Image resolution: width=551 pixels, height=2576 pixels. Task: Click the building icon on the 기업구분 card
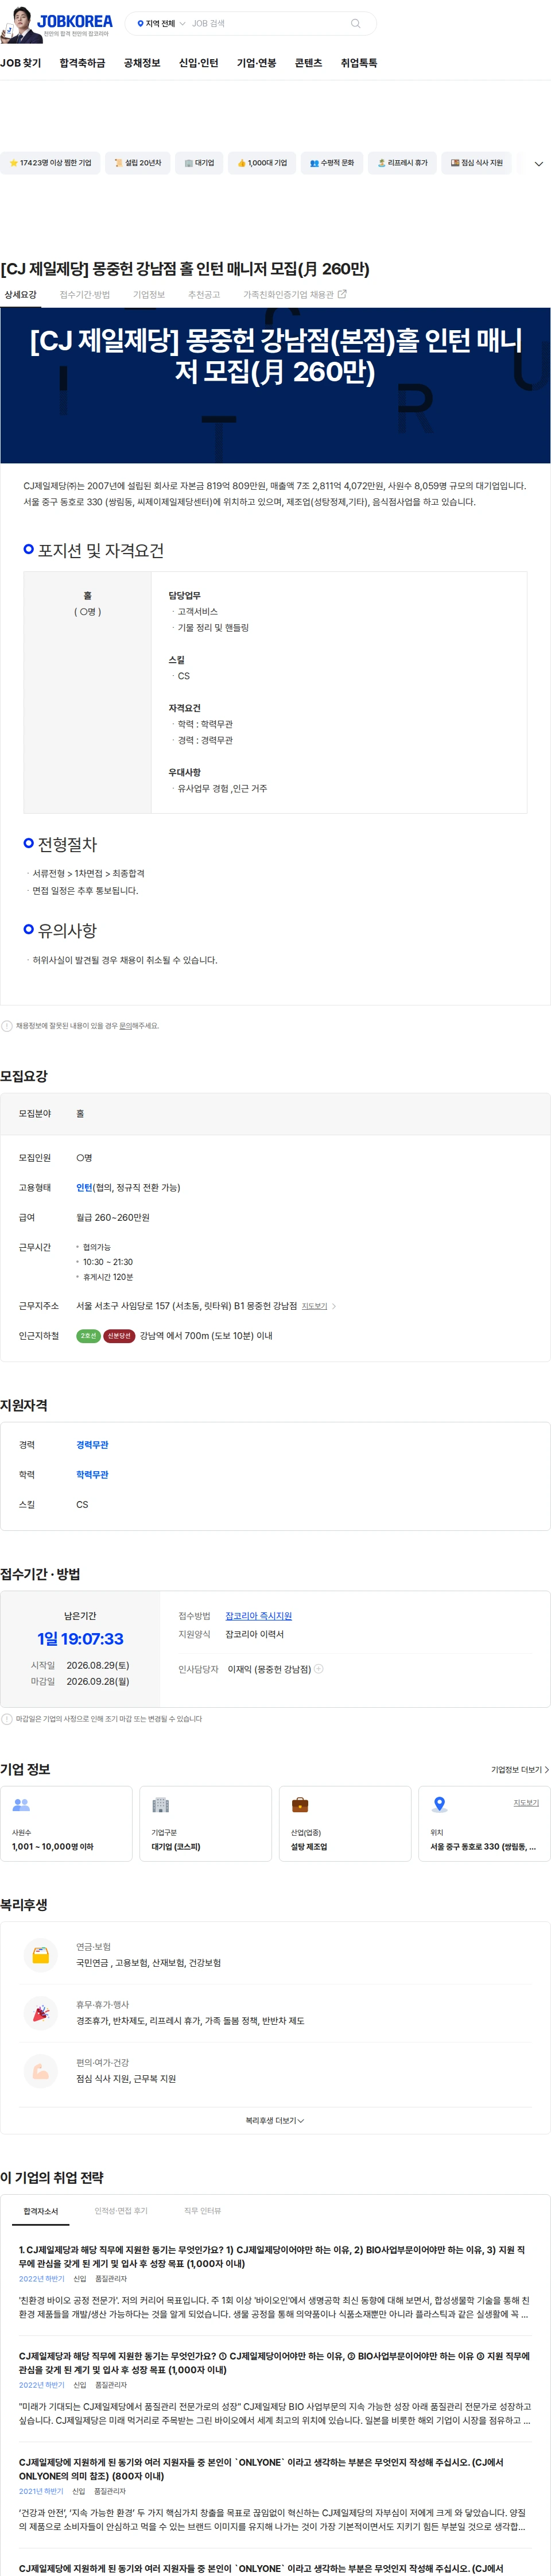[x=160, y=1805]
